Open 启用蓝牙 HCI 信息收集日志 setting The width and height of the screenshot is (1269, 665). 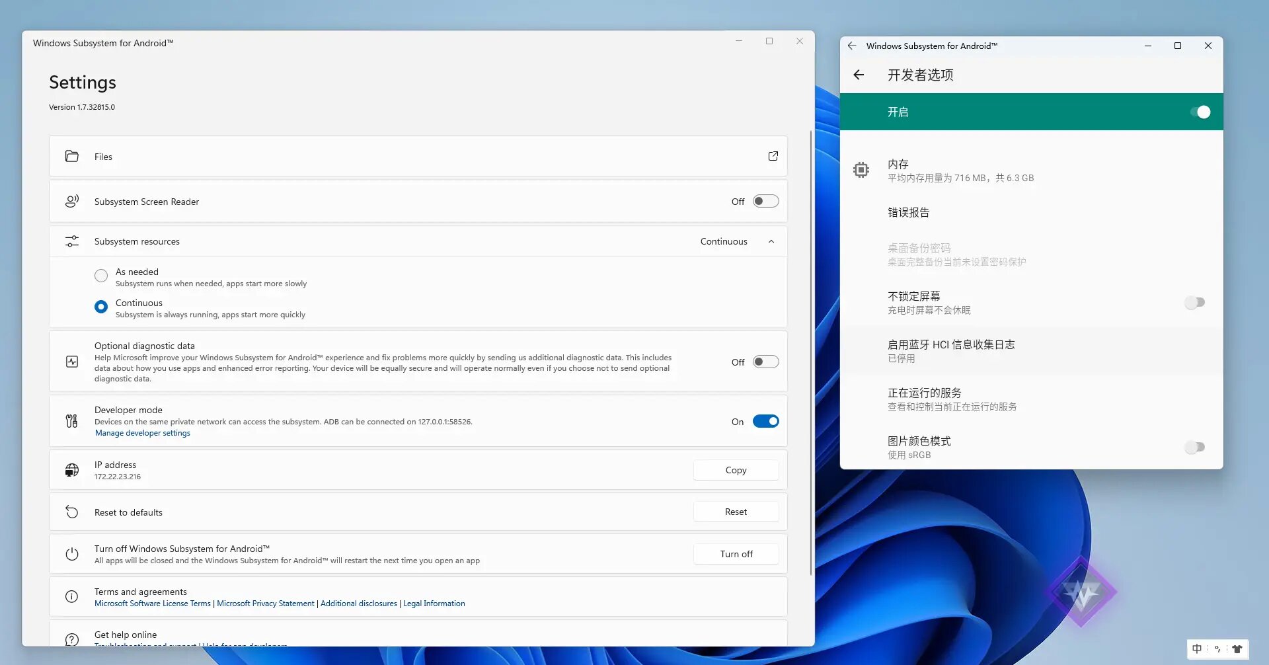click(x=1031, y=351)
